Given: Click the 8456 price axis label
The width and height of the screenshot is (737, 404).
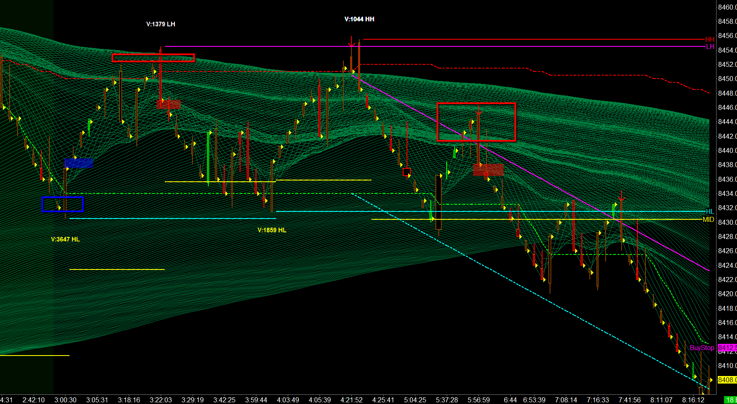Looking at the screenshot, I should (x=727, y=36).
